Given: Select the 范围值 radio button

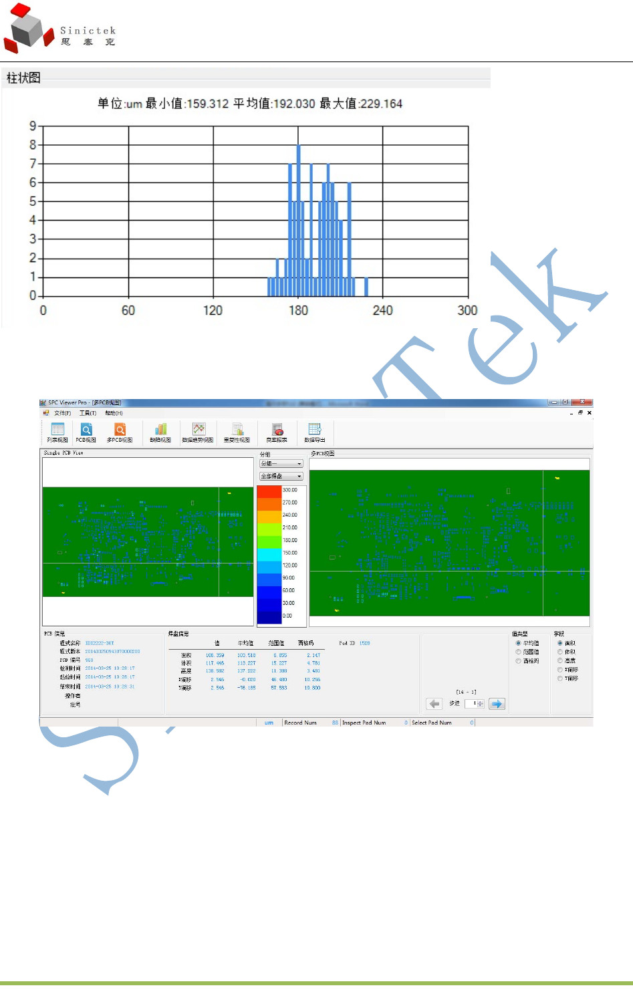Looking at the screenshot, I should pos(518,652).
